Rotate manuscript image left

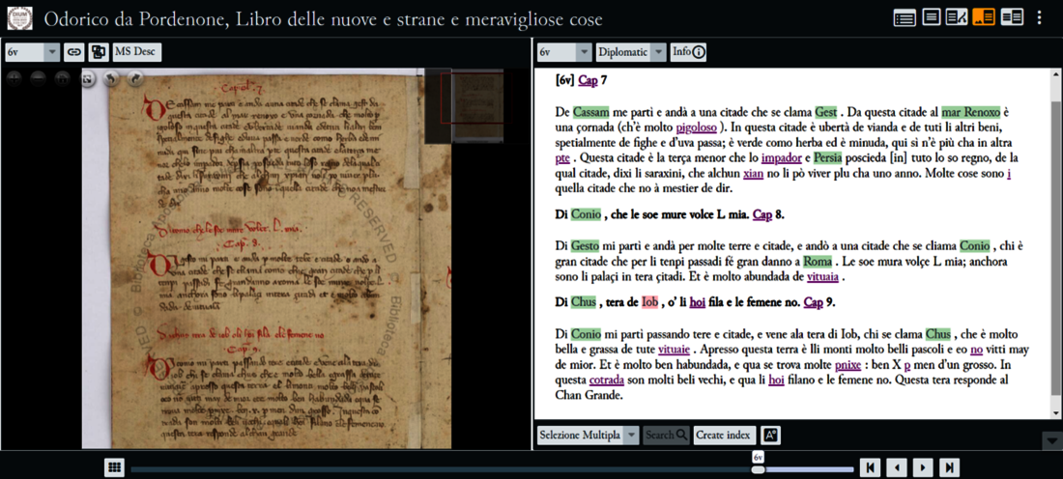coord(112,78)
